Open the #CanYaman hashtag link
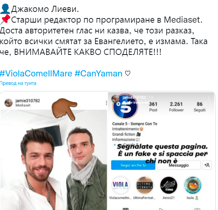 point(98,74)
